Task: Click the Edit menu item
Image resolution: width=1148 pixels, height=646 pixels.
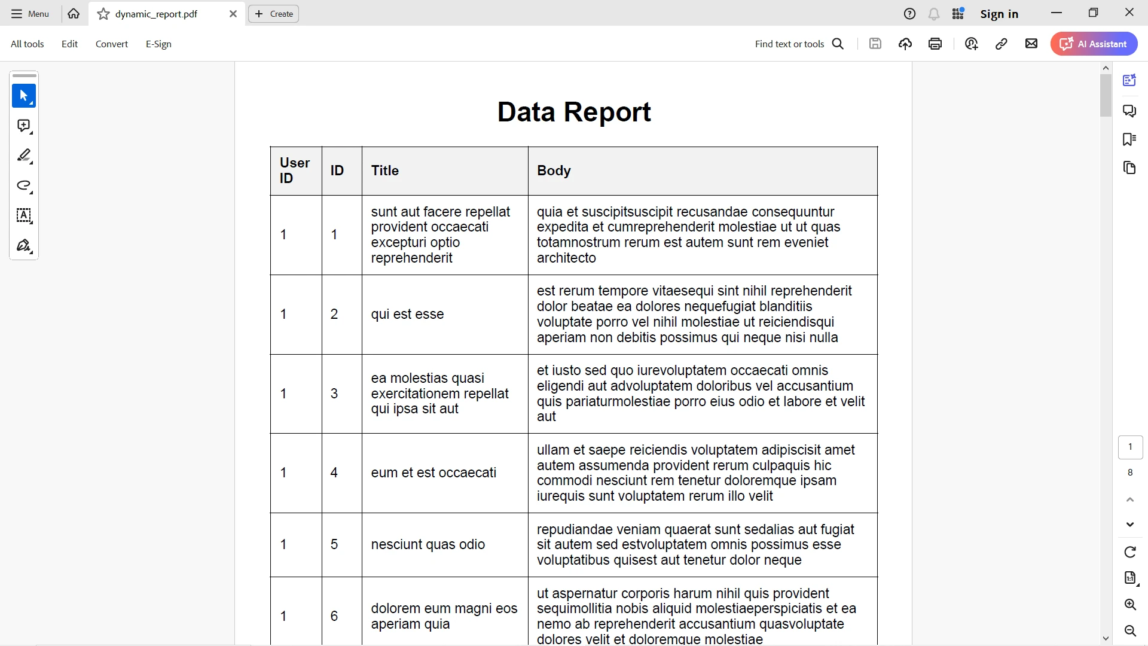Action: coord(70,44)
